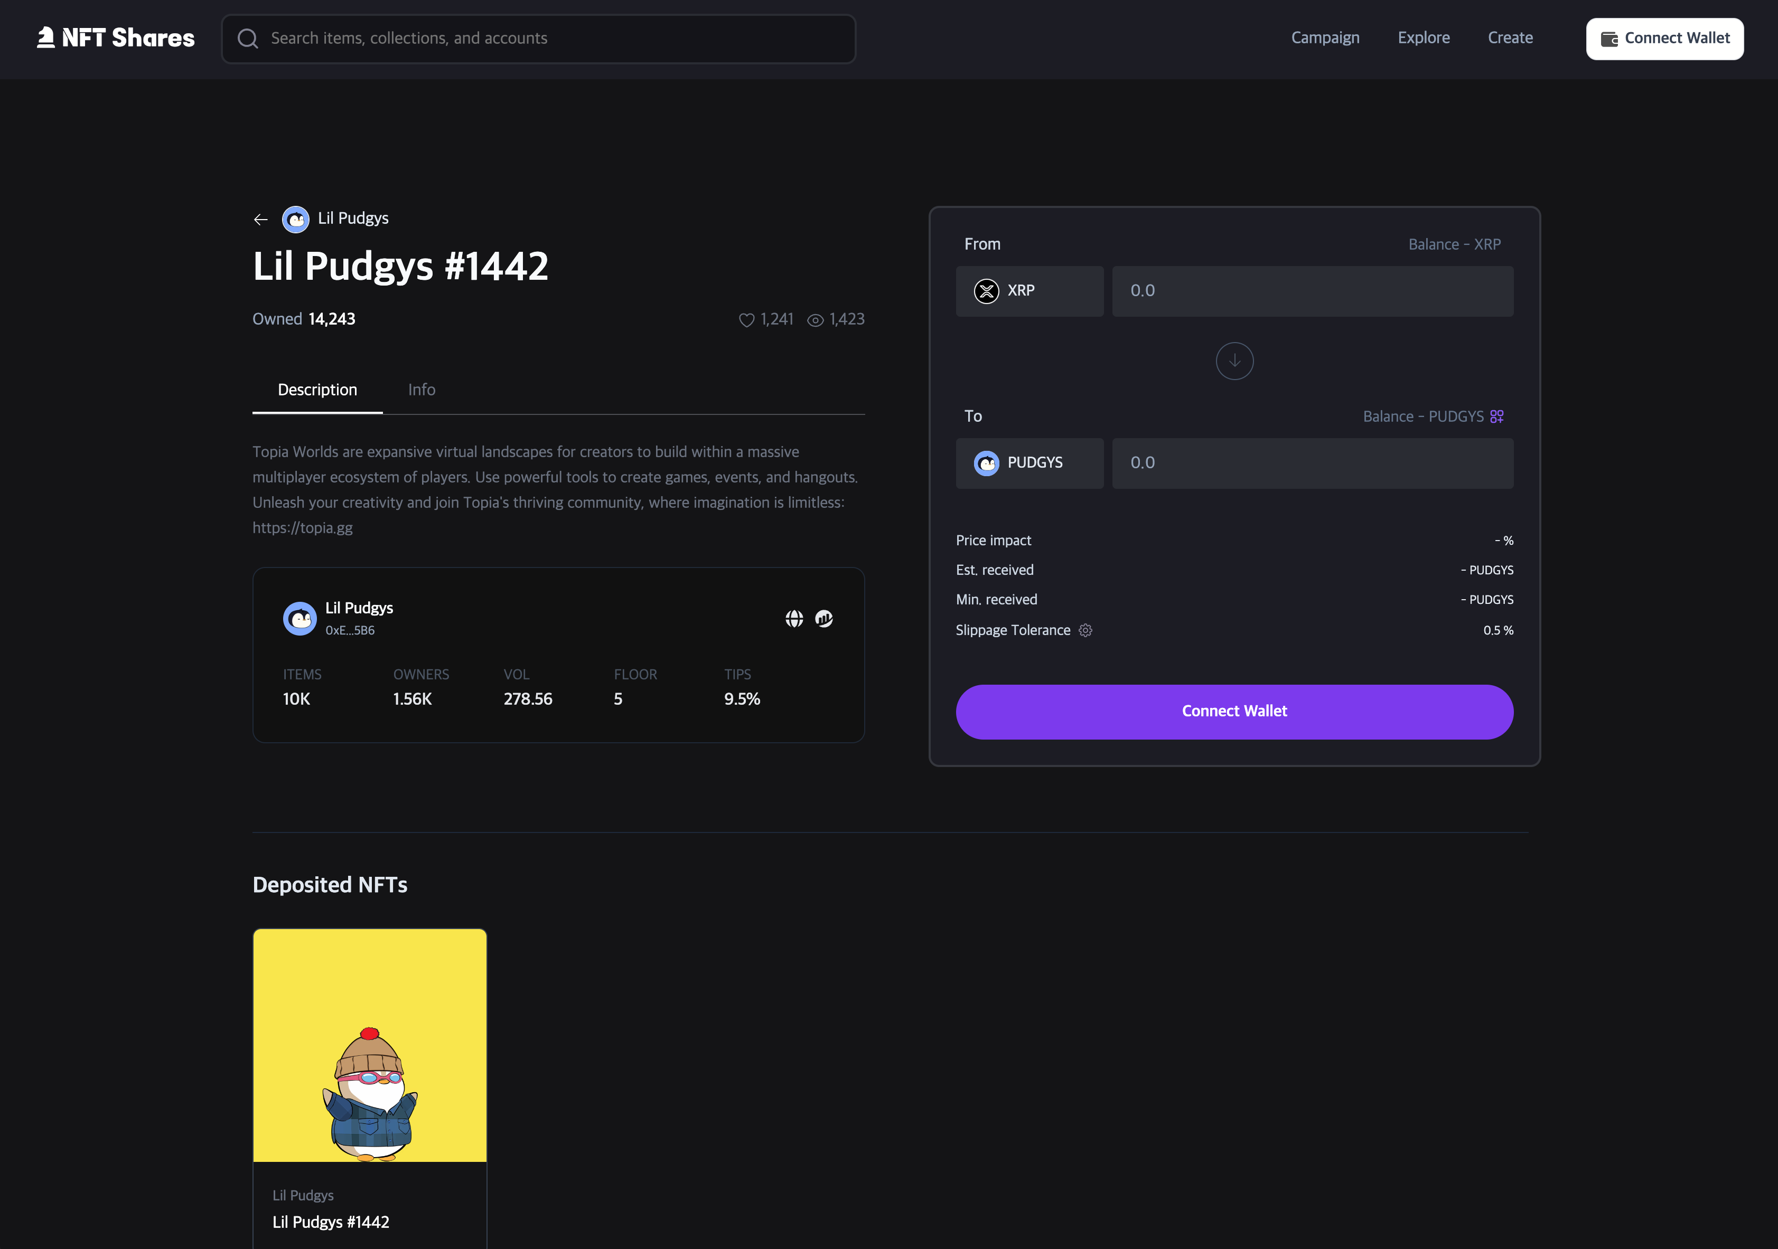Click the search magnifier icon
The height and width of the screenshot is (1249, 1778).
tap(248, 39)
